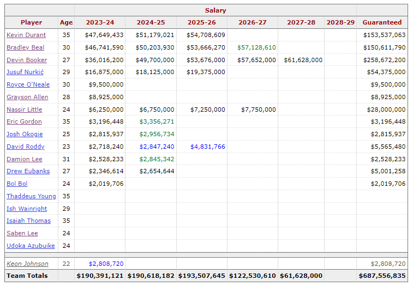
Task: Sort by the 2023-24 salary column header
Action: pyautogui.click(x=100, y=22)
